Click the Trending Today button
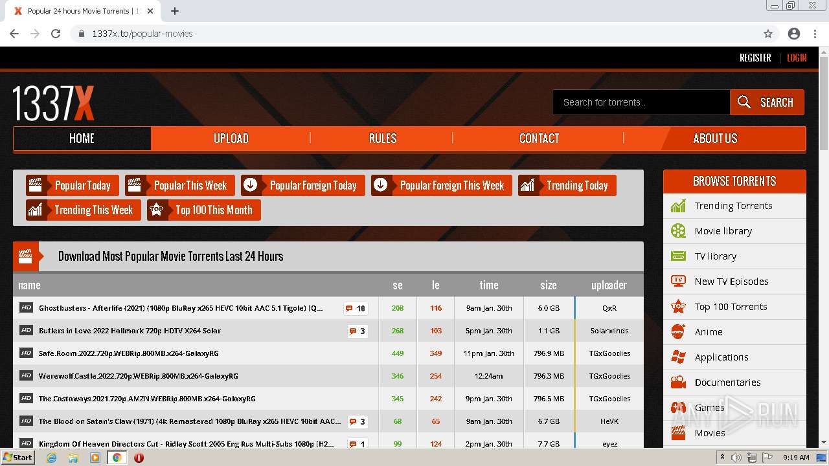This screenshot has height=466, width=829. click(567, 186)
